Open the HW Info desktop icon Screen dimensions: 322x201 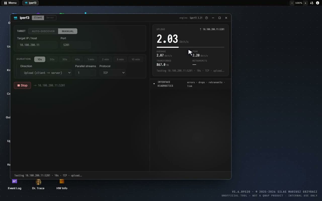tap(62, 184)
